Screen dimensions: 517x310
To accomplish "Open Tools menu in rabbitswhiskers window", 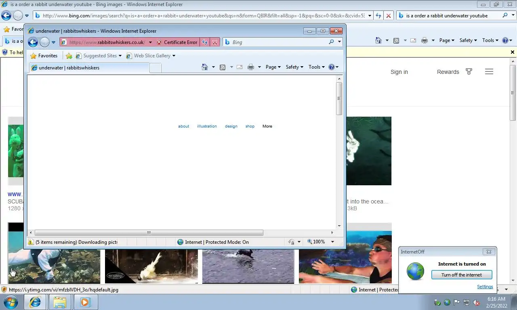I will pyautogui.click(x=317, y=67).
